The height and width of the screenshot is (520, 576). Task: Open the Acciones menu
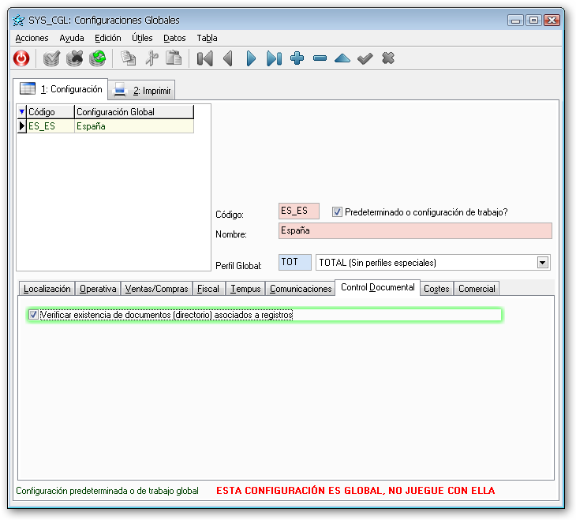[x=32, y=38]
